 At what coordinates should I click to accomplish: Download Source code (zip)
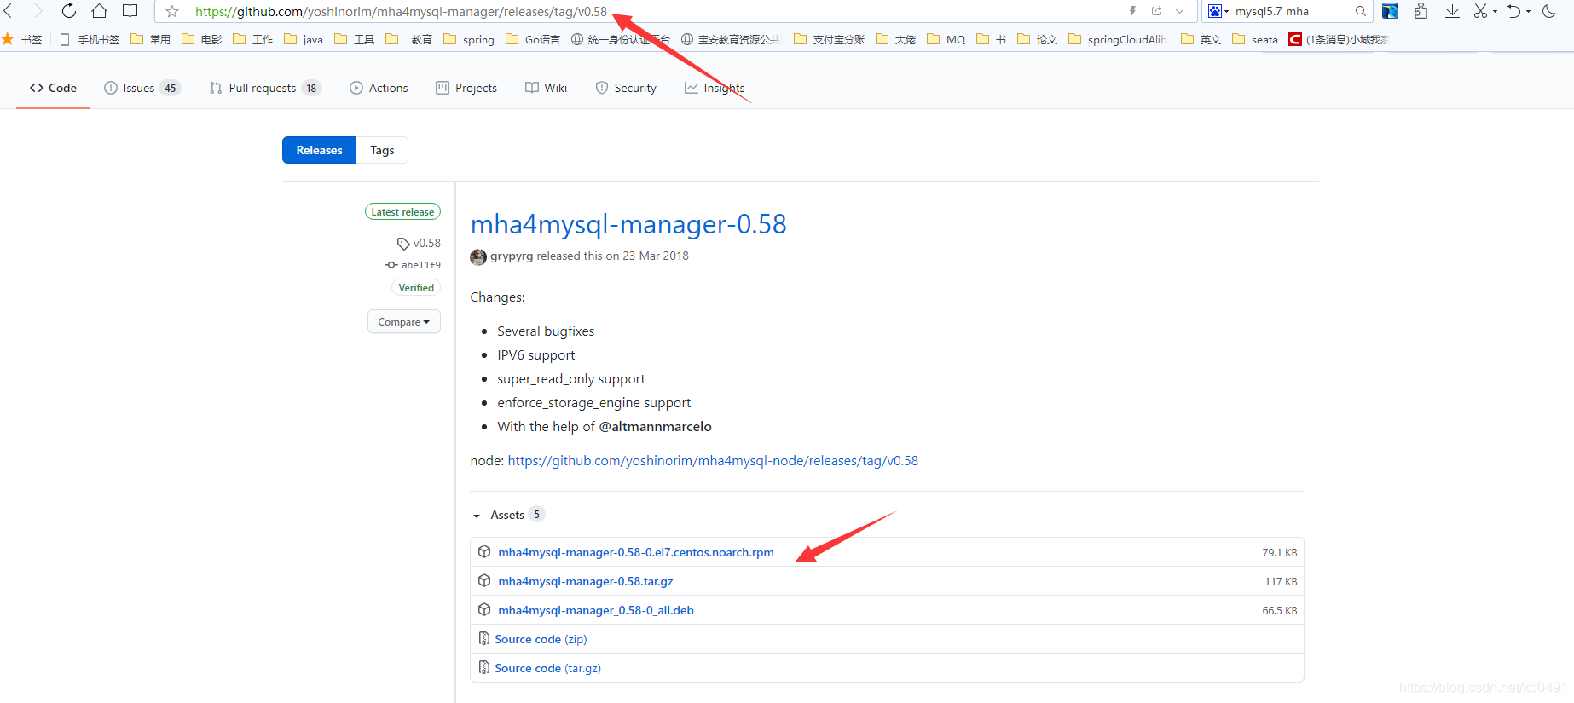coord(541,639)
